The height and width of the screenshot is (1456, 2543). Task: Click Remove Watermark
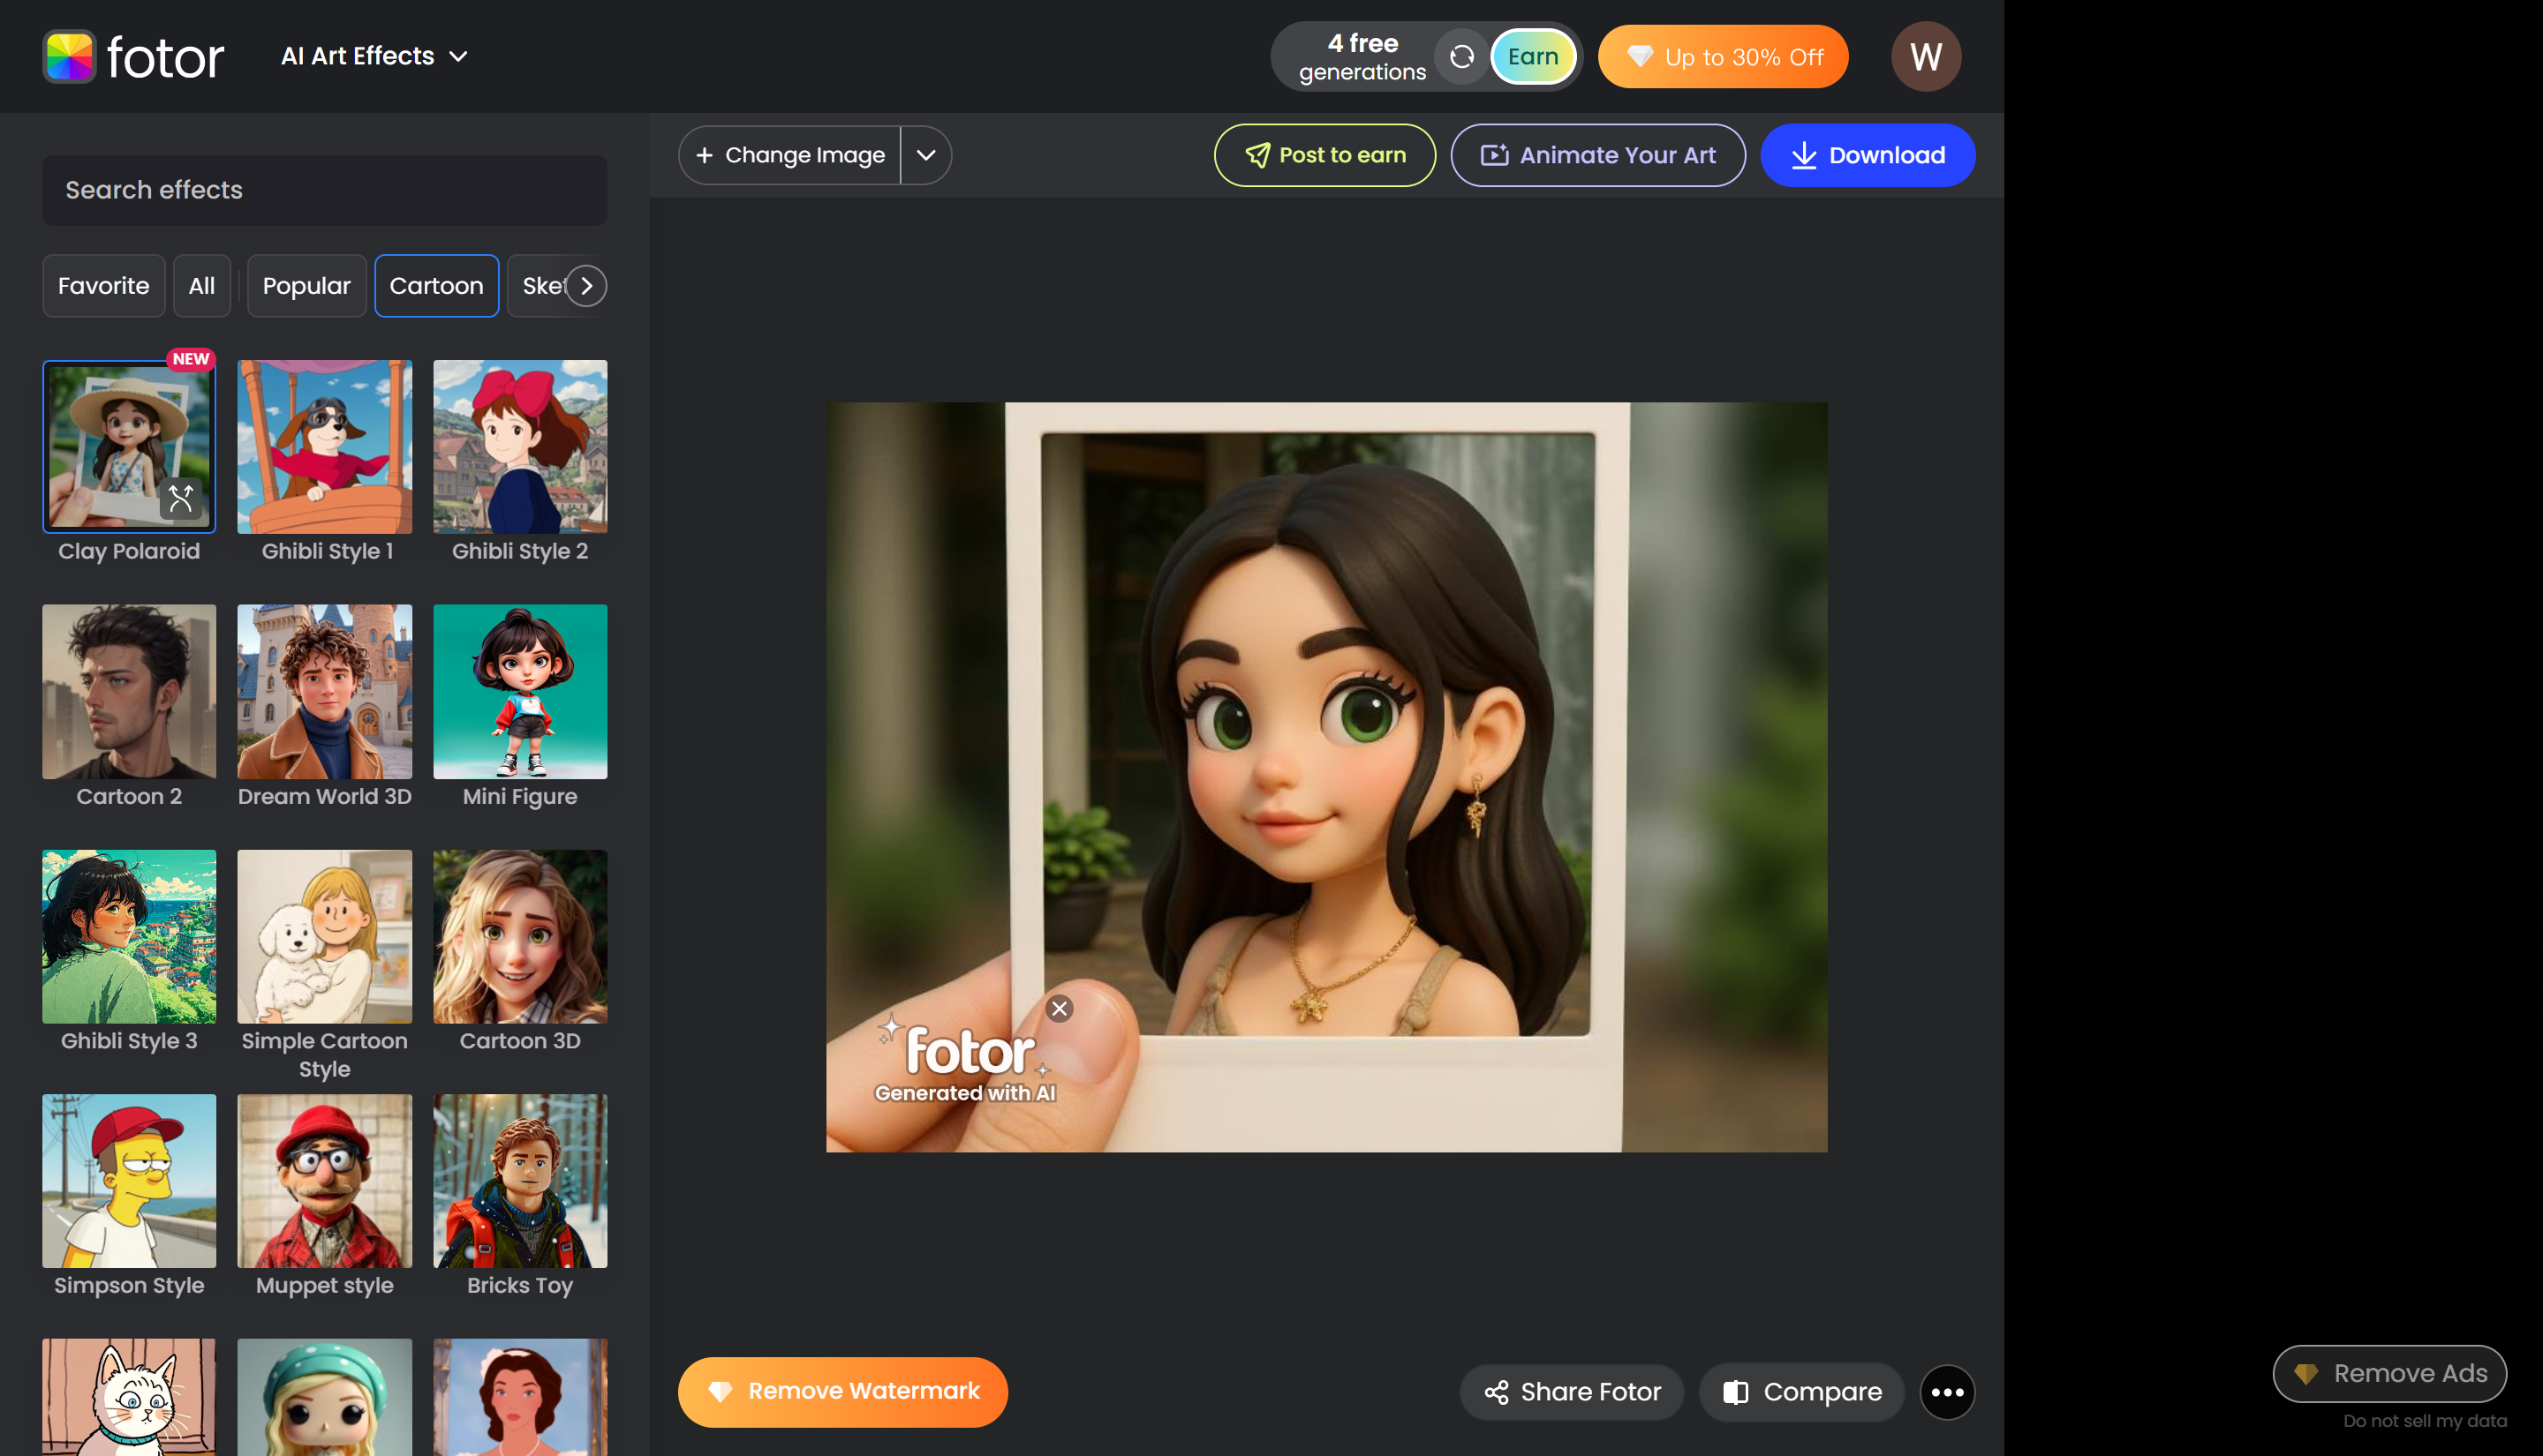[x=841, y=1391]
